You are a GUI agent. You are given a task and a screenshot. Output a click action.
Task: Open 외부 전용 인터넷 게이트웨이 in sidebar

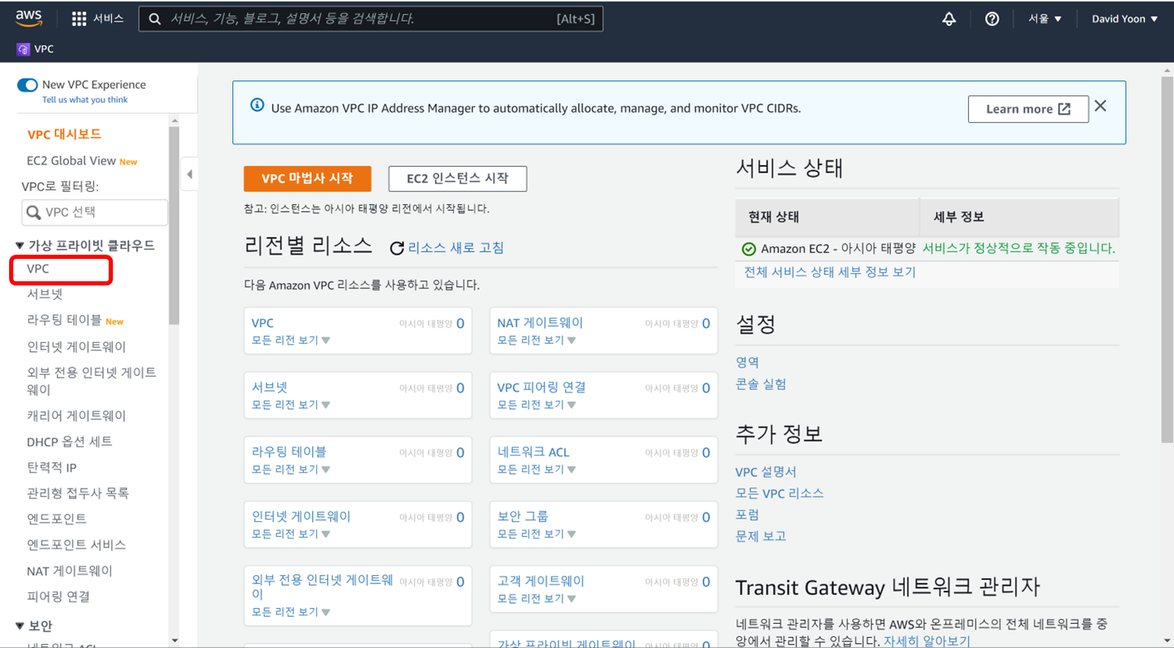(x=91, y=381)
